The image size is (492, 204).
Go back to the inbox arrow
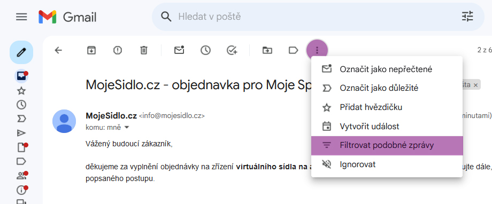pyautogui.click(x=58, y=50)
